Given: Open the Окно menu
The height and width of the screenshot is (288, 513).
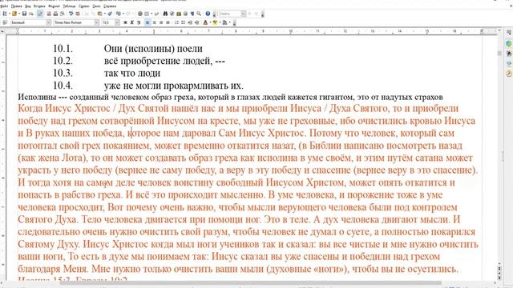Looking at the screenshot, I should point(96,6).
